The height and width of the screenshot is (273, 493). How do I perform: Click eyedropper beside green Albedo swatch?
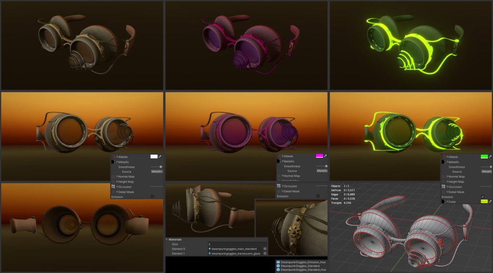(490, 156)
